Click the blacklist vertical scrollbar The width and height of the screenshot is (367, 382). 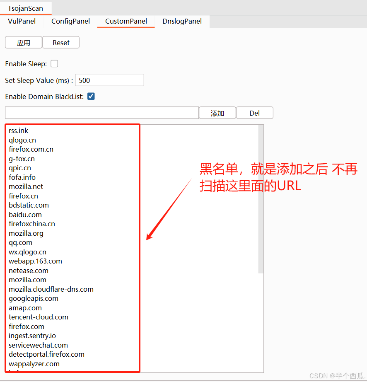[x=261, y=199]
